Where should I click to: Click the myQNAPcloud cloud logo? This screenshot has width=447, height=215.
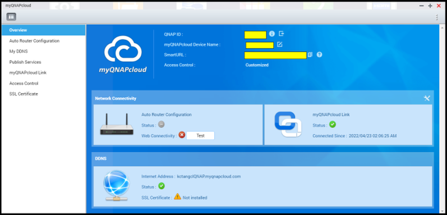tap(123, 54)
